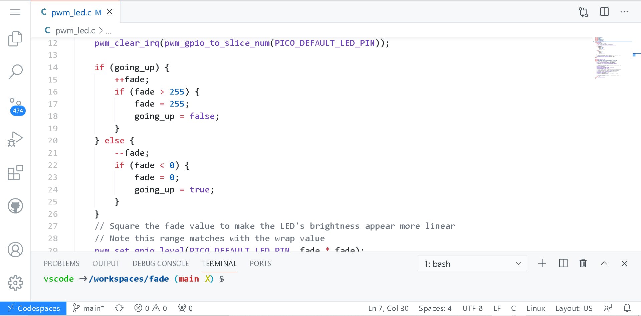The image size is (641, 316).
Task: Open the Extensions view
Action: 15,172
